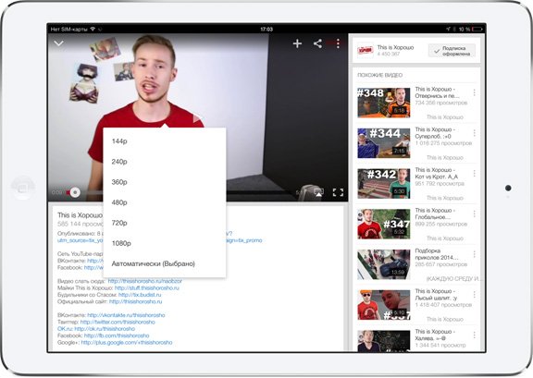
Task: Open the #348 video thumbnail
Action: [x=384, y=103]
